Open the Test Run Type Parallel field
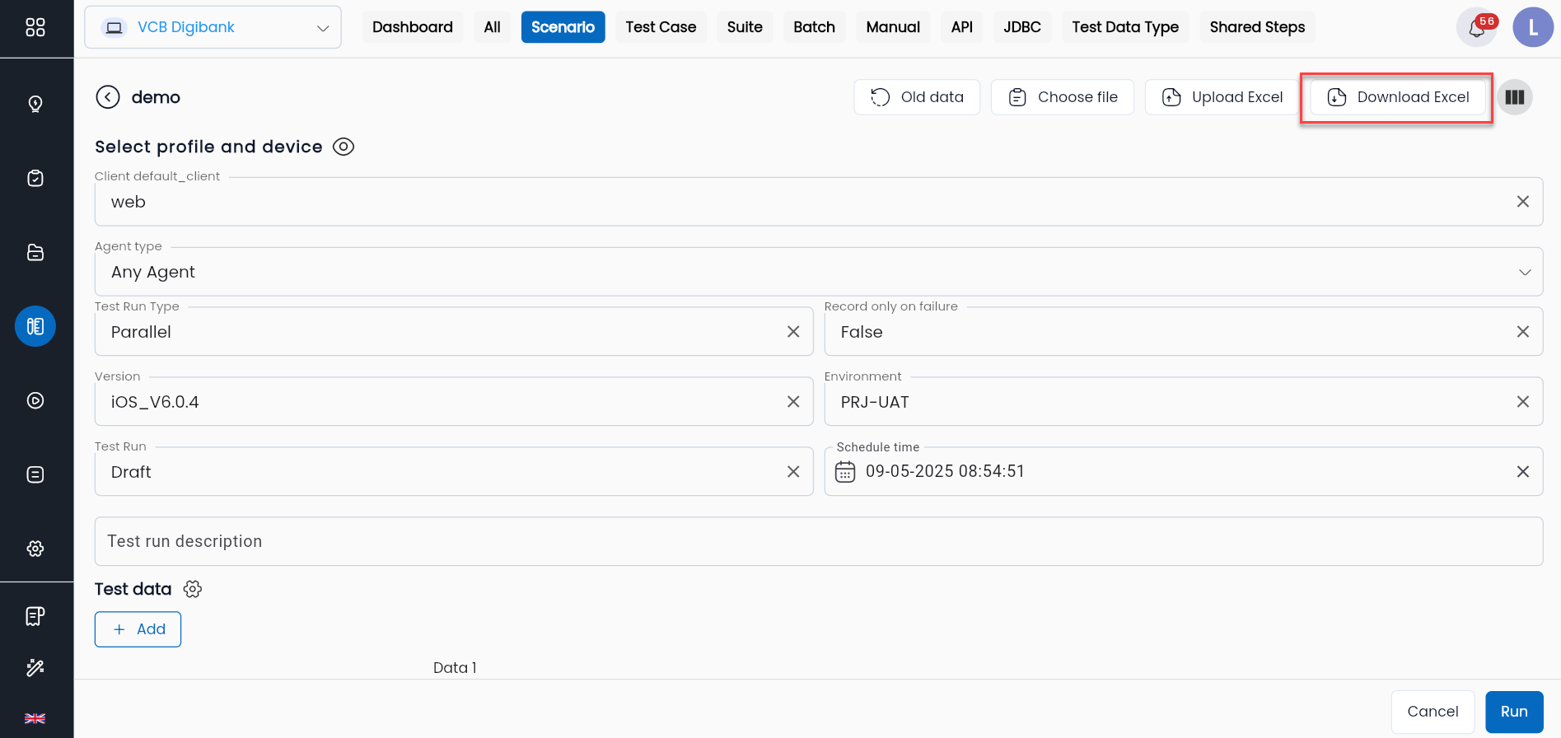Screen dimensions: 1561x738 454,332
